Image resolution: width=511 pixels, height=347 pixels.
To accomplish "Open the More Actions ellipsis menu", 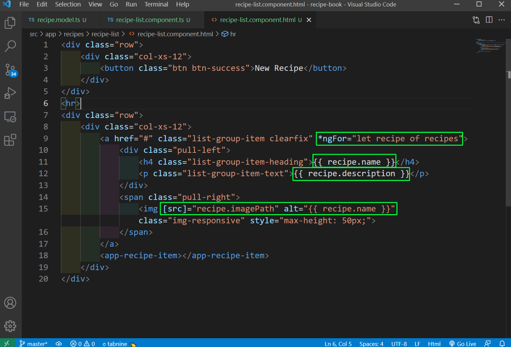I will tap(502, 20).
